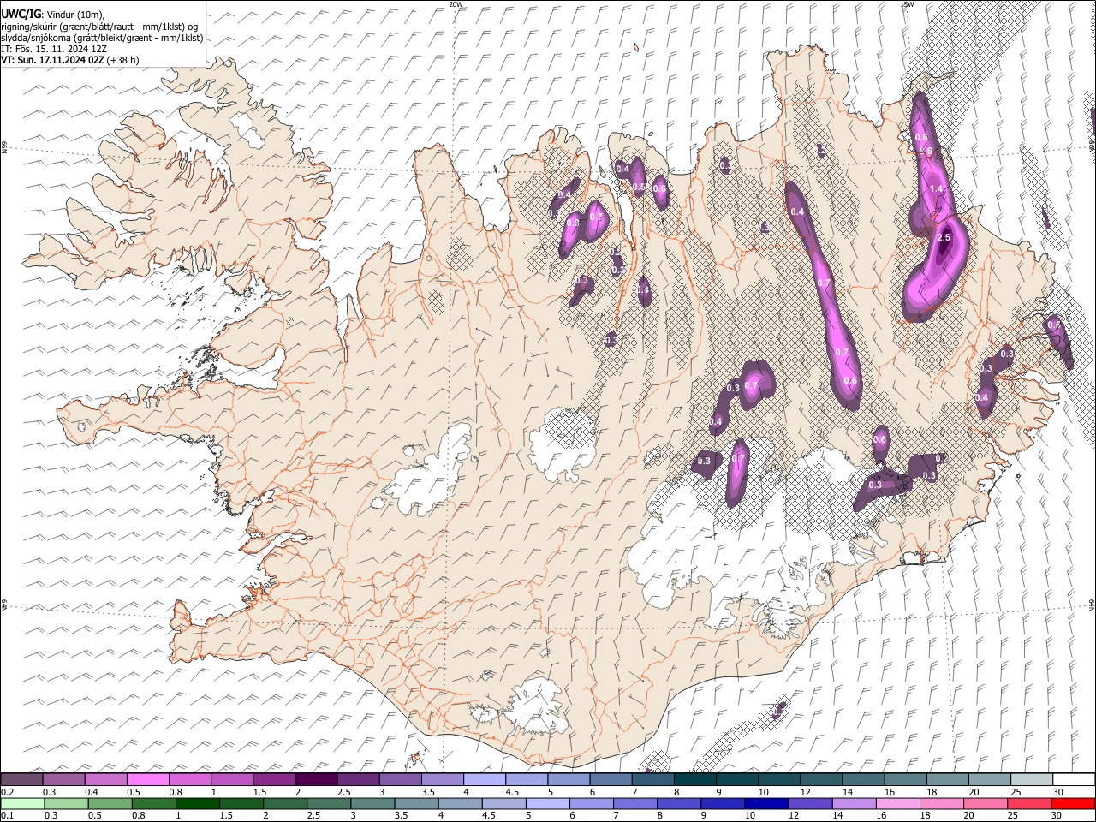
Task: Click the lower legend swatch starting at 7
Action: (634, 803)
